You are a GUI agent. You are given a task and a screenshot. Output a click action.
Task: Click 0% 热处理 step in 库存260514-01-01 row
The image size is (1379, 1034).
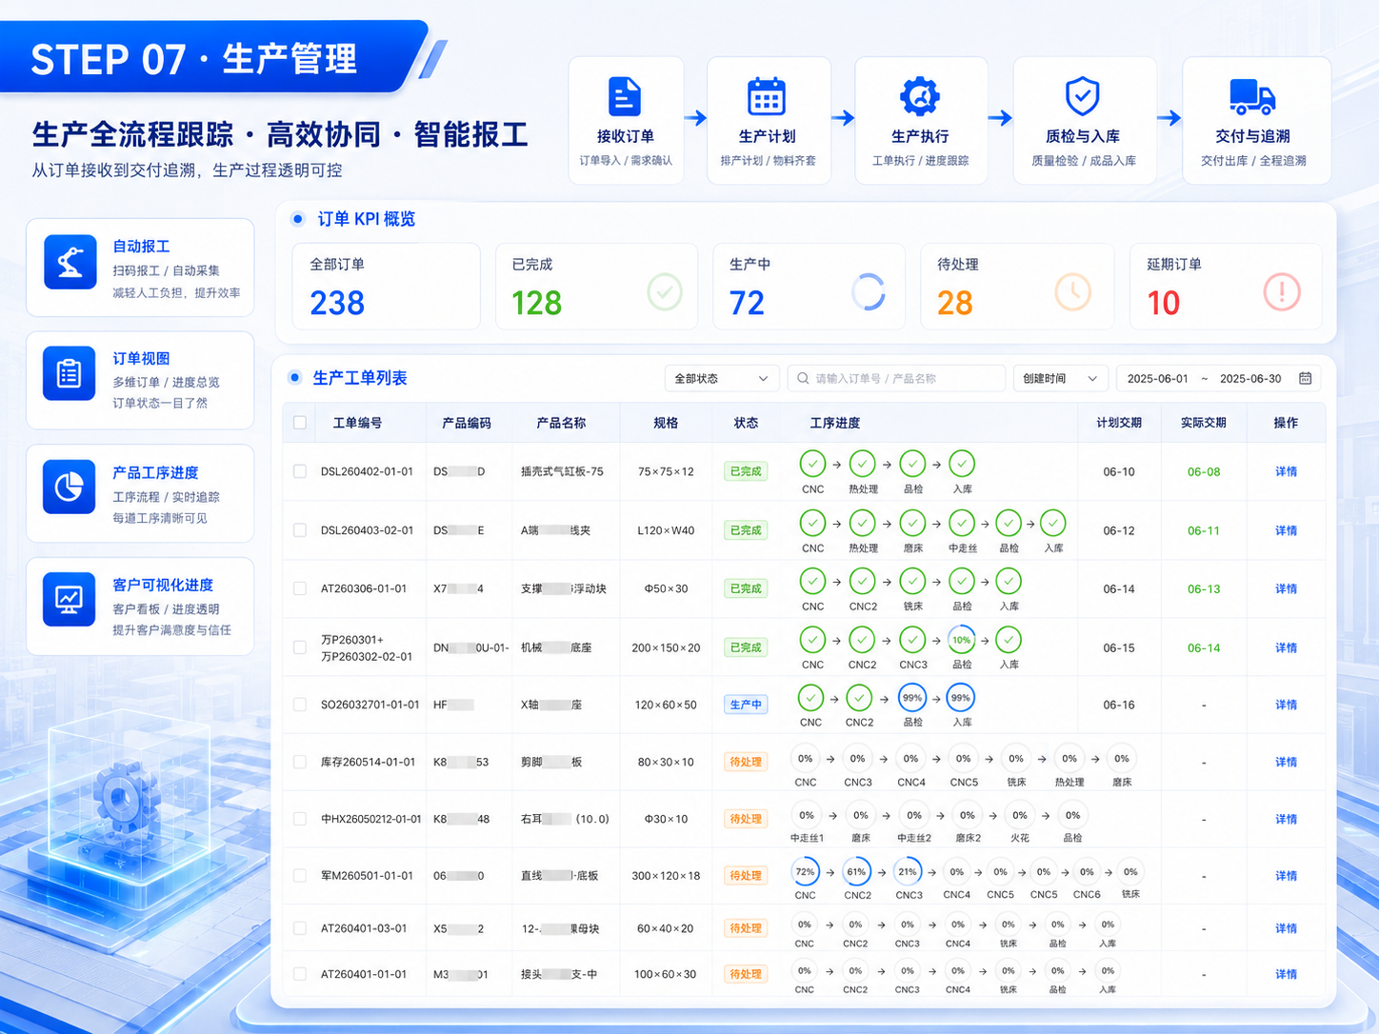click(1069, 759)
